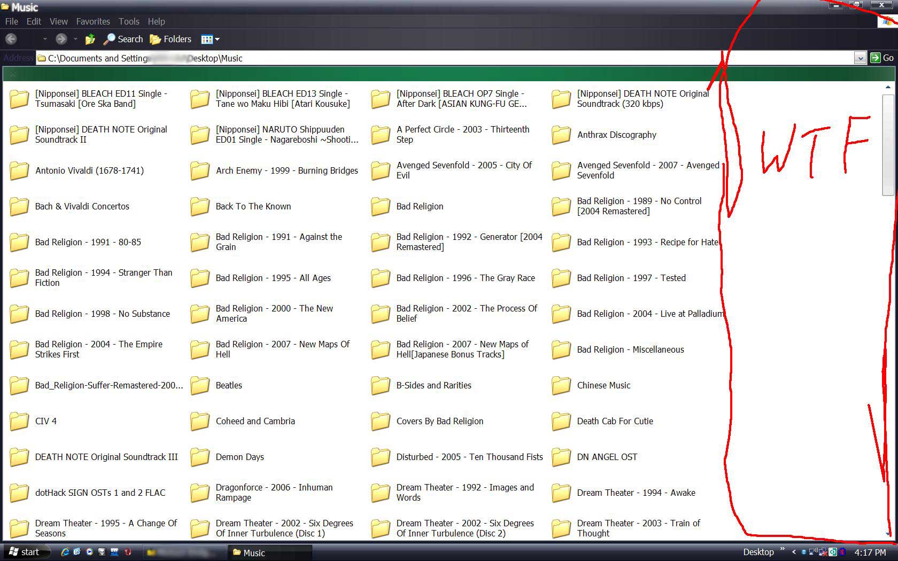Click 'Bad_Religion-Suffer-Remastered-200...' folder name
898x561 pixels.
pos(109,385)
